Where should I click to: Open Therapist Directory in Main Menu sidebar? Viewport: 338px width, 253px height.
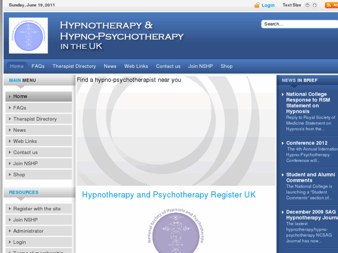(x=39, y=119)
